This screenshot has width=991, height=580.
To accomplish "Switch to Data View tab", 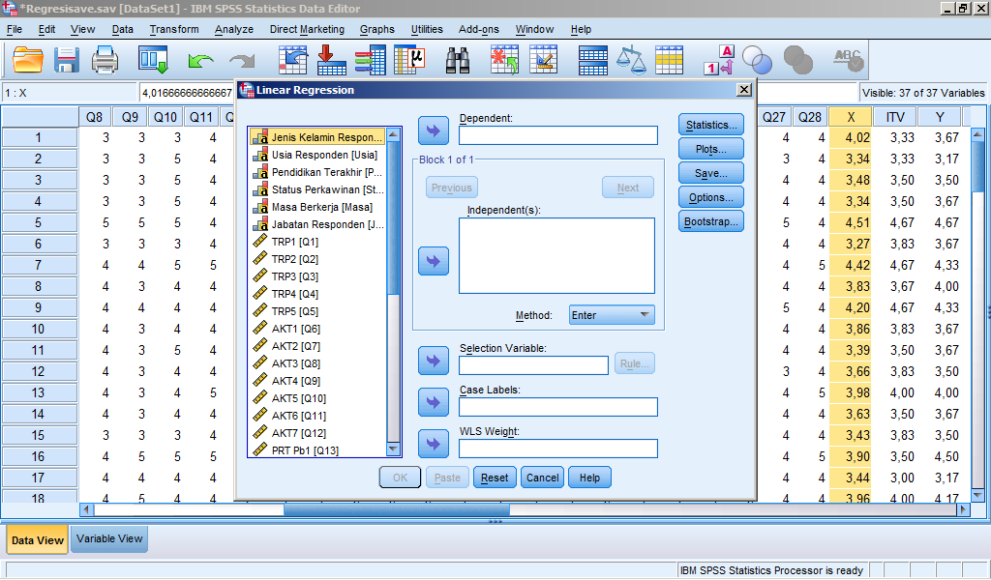I will (38, 540).
